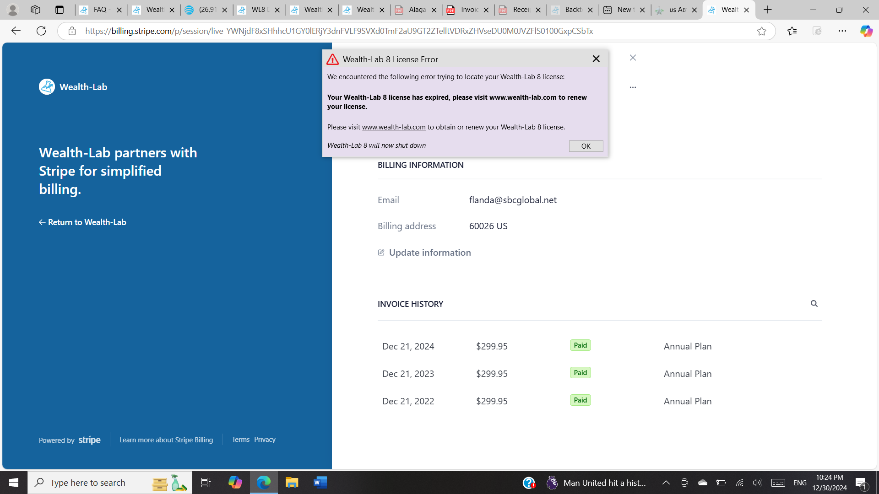Open a new browser tab
This screenshot has height=494, width=879.
click(x=768, y=10)
